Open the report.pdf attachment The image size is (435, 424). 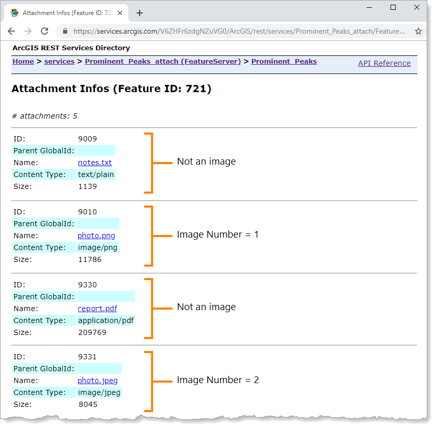click(x=97, y=309)
